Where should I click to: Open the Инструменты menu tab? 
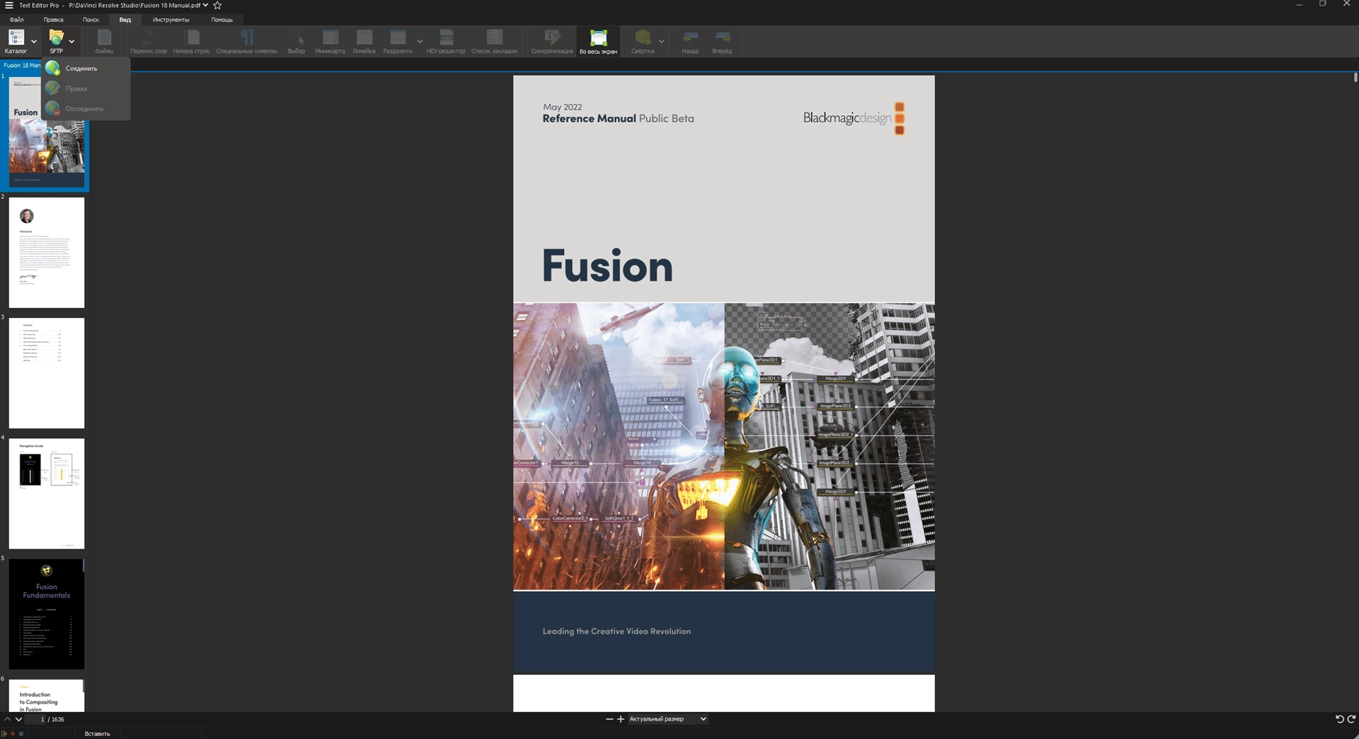171,20
